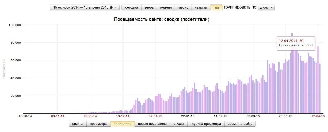This screenshot has height=132, width=328.
Task: Click the 40 000 y-axis value
Action: click(16, 78)
